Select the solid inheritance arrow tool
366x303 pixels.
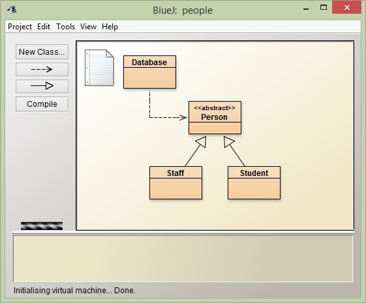pos(42,86)
